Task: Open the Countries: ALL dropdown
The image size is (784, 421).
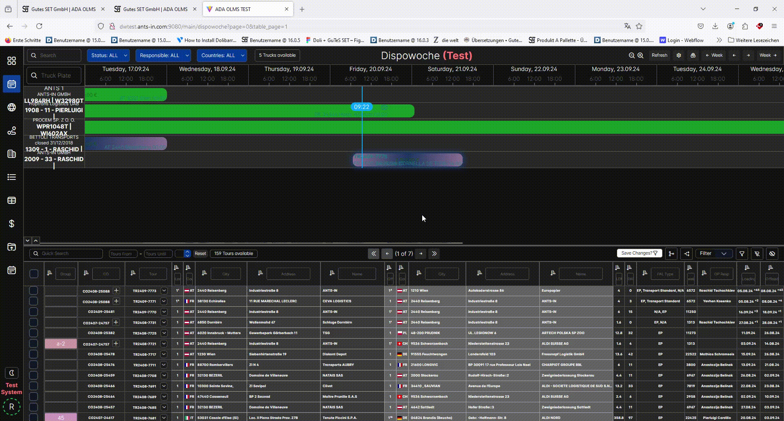Action: point(222,55)
